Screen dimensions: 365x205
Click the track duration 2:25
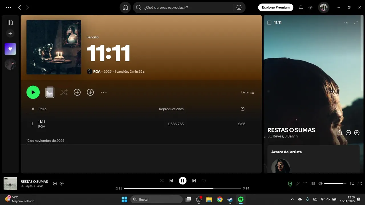(242, 124)
